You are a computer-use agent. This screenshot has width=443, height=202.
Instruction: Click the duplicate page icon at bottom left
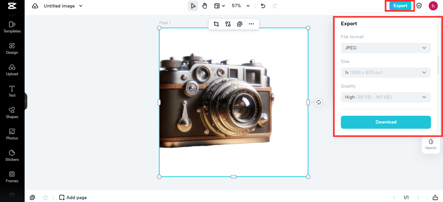pyautogui.click(x=32, y=197)
